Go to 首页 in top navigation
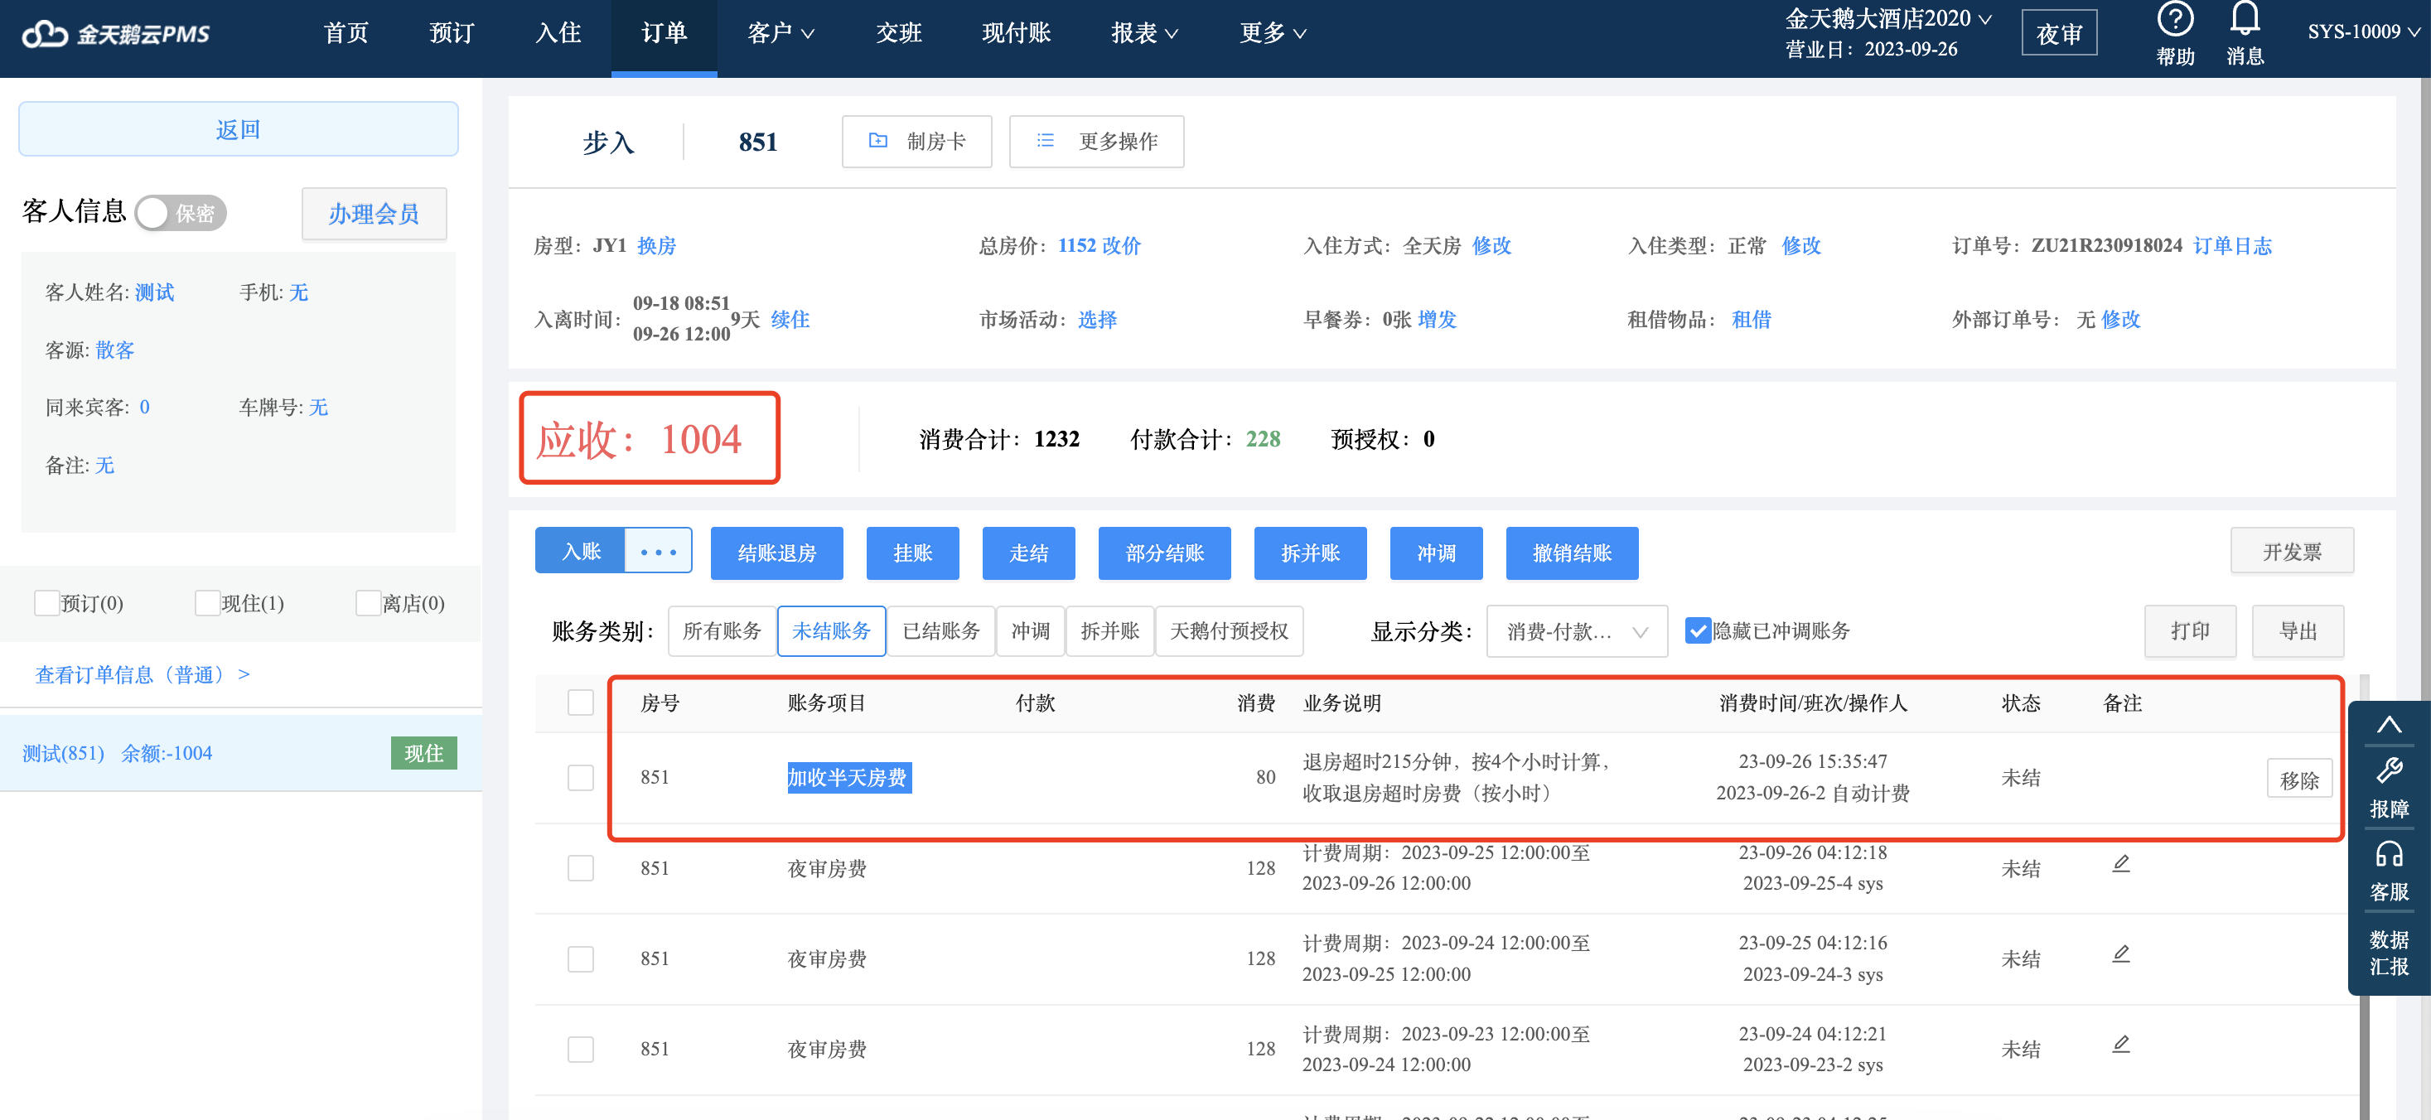 click(x=346, y=34)
